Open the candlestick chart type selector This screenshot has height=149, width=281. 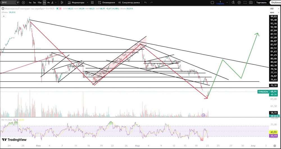tap(62, 3)
